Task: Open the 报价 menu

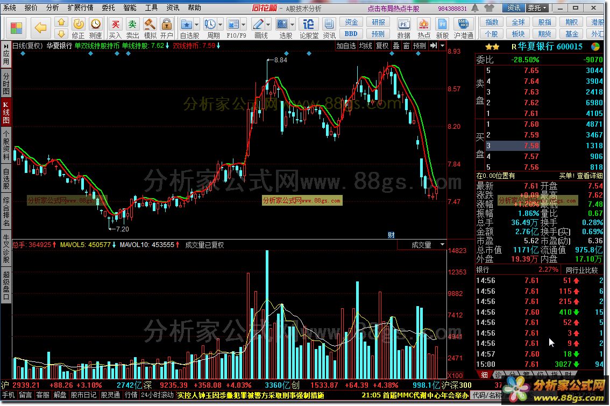Action: coord(31,8)
